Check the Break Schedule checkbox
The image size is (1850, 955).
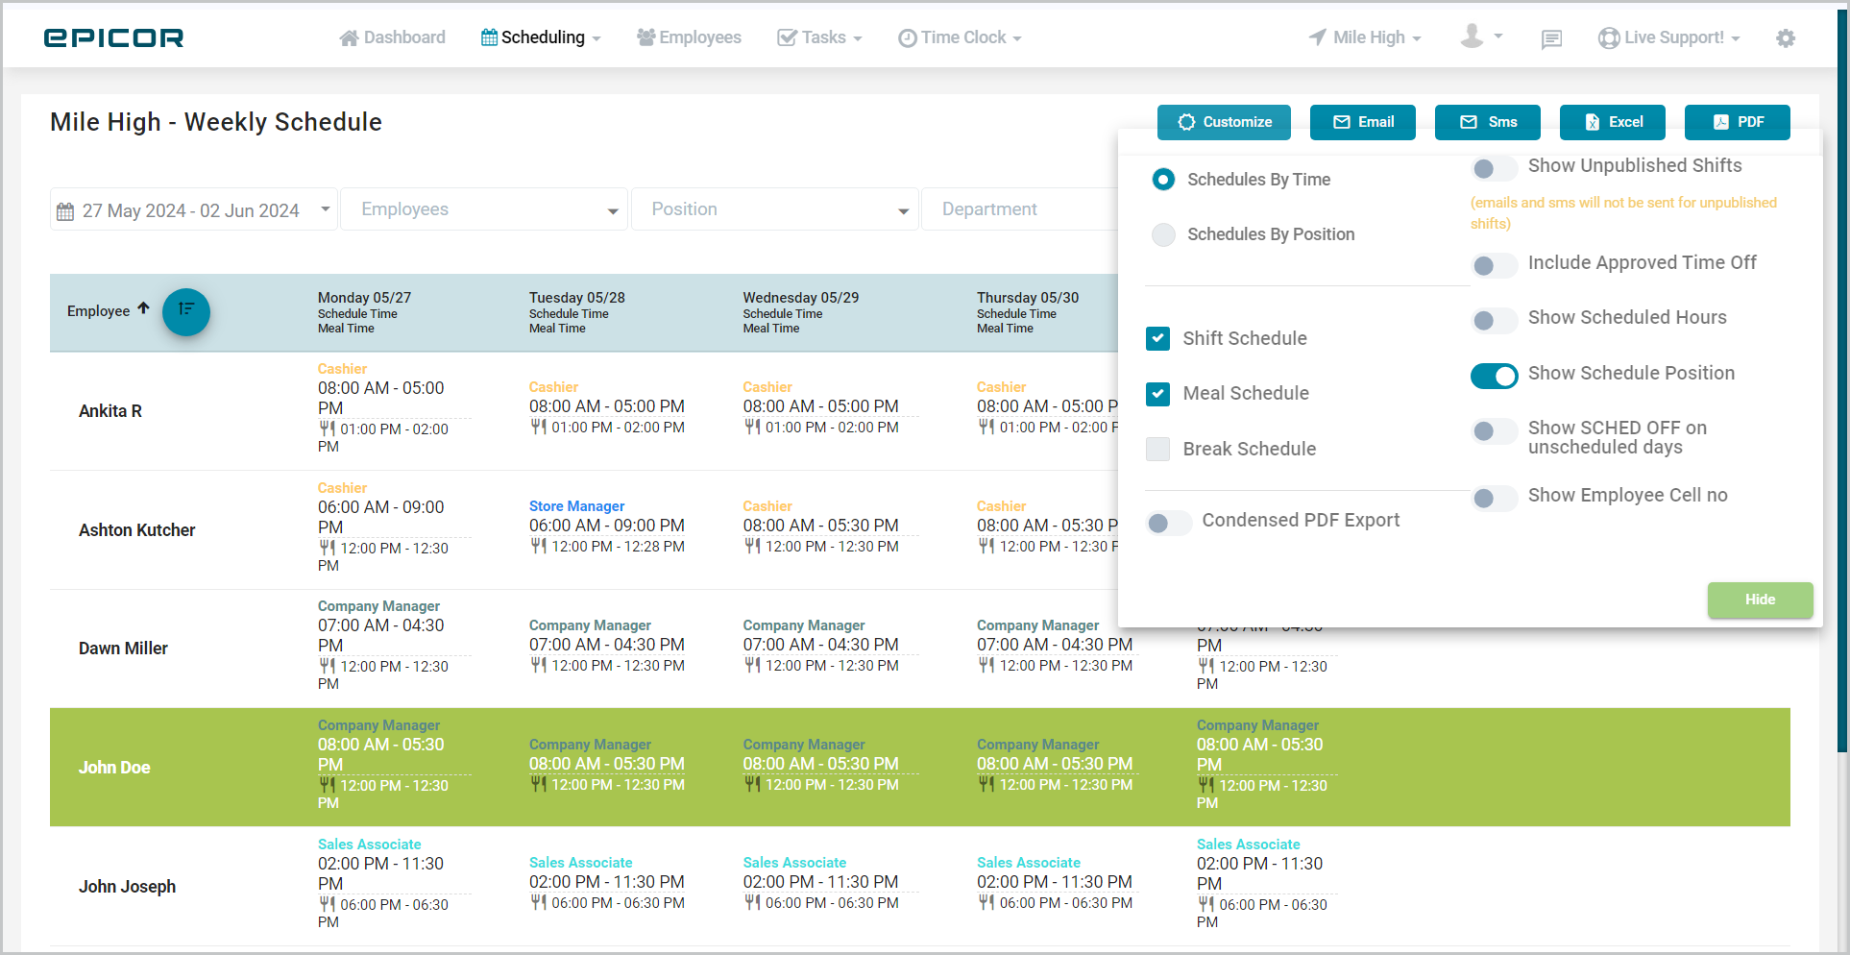tap(1158, 449)
